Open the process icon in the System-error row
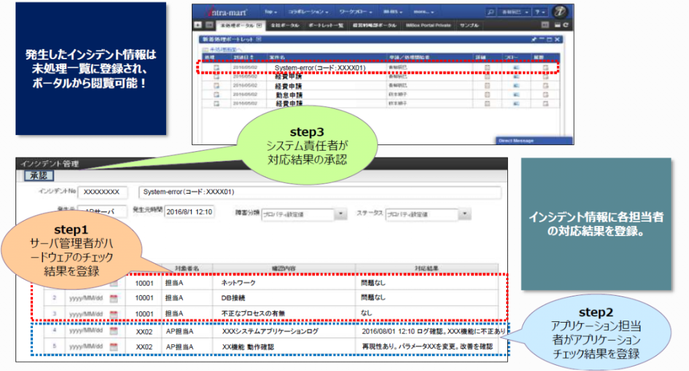Viewport: 689px width, 371px height. 216,68
